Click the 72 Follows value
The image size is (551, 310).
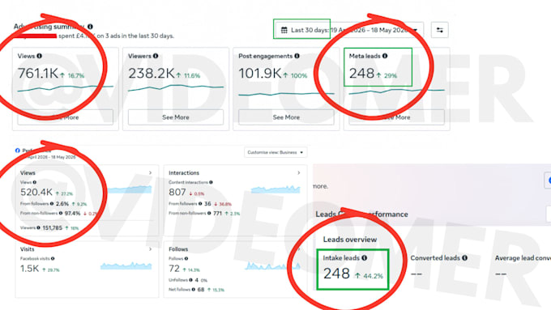[174, 269]
